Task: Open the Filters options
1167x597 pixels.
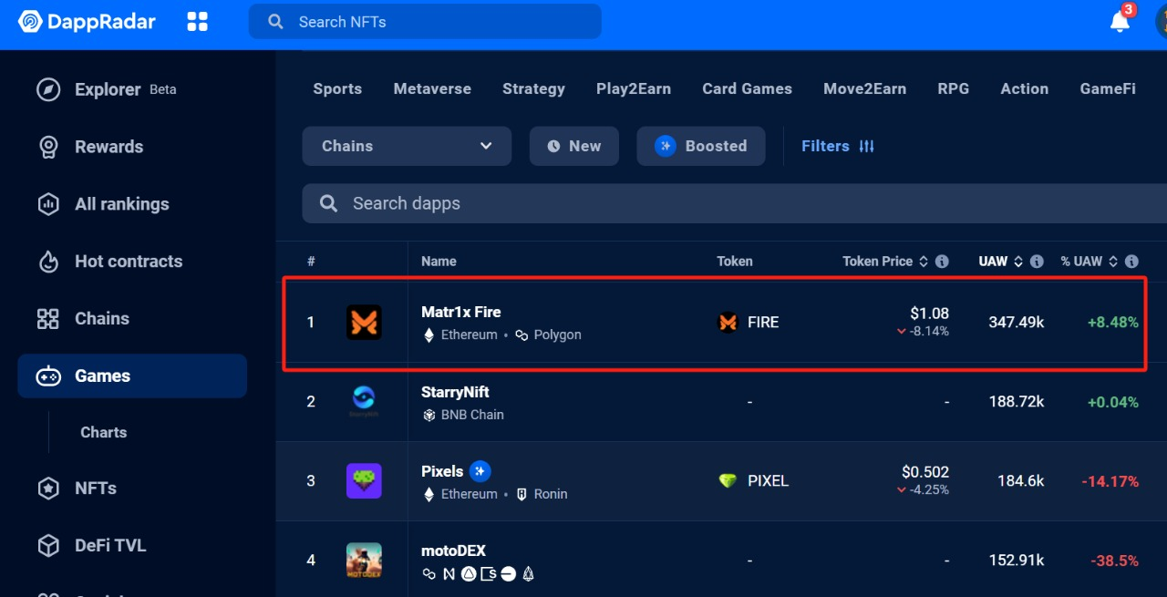Action: (837, 146)
